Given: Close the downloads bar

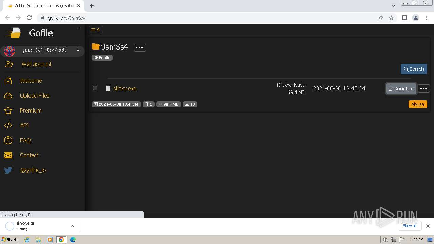Looking at the screenshot, I should 428,226.
